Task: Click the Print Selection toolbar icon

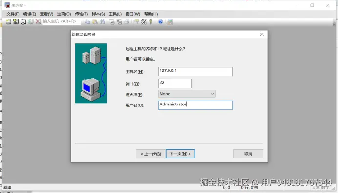Action: [119, 22]
